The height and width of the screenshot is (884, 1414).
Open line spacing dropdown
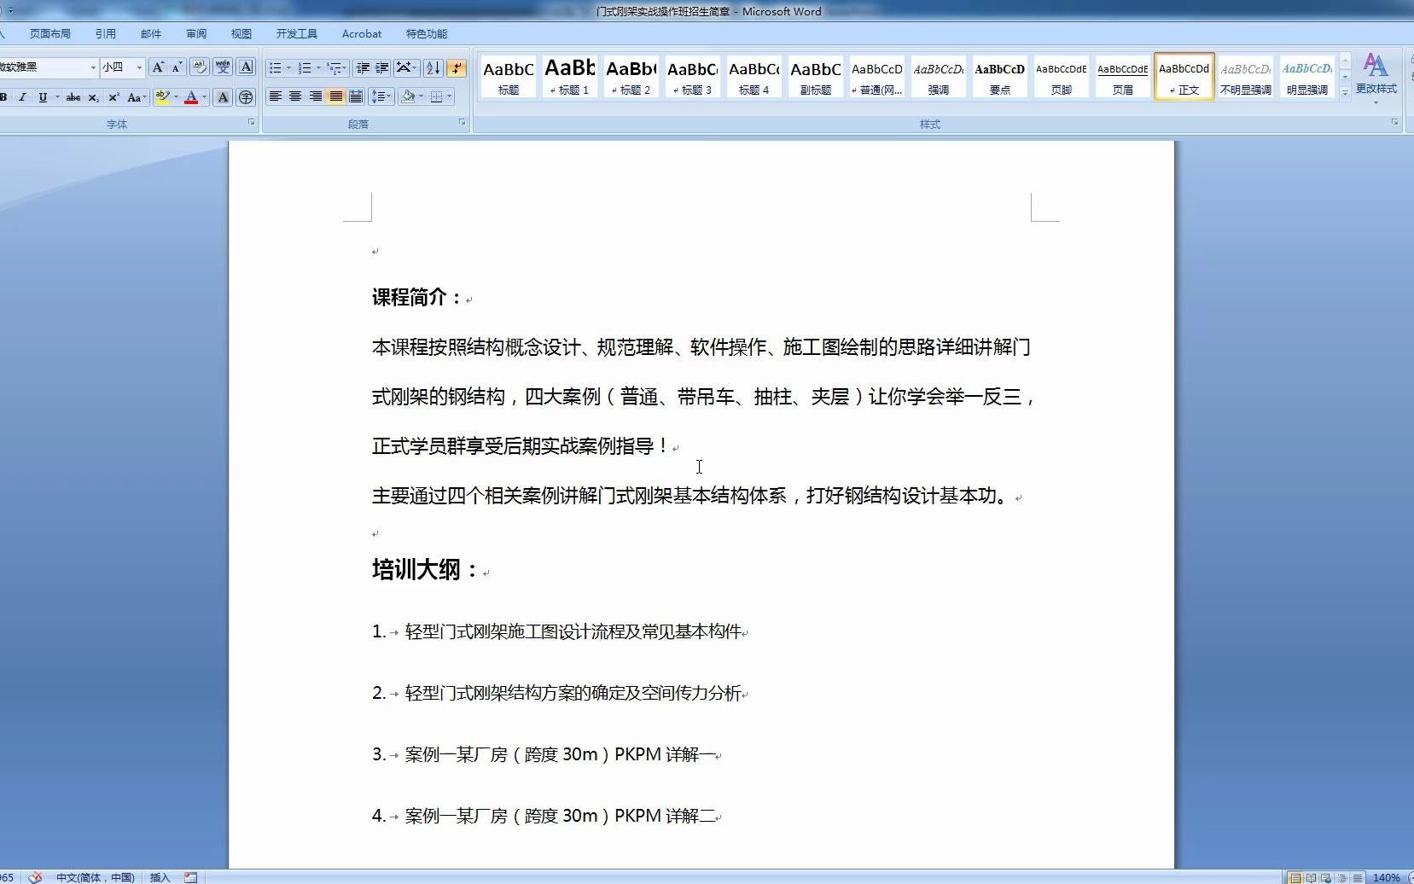[x=381, y=96]
